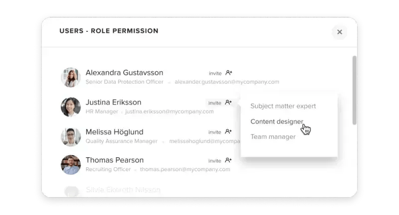Open invite dropdown for Melissa Höglund
The height and width of the screenshot is (215, 399).
click(x=215, y=132)
